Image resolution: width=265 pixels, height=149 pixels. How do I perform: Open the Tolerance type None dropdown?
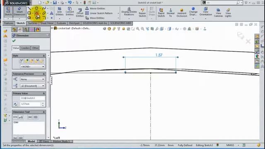[x=32, y=79]
